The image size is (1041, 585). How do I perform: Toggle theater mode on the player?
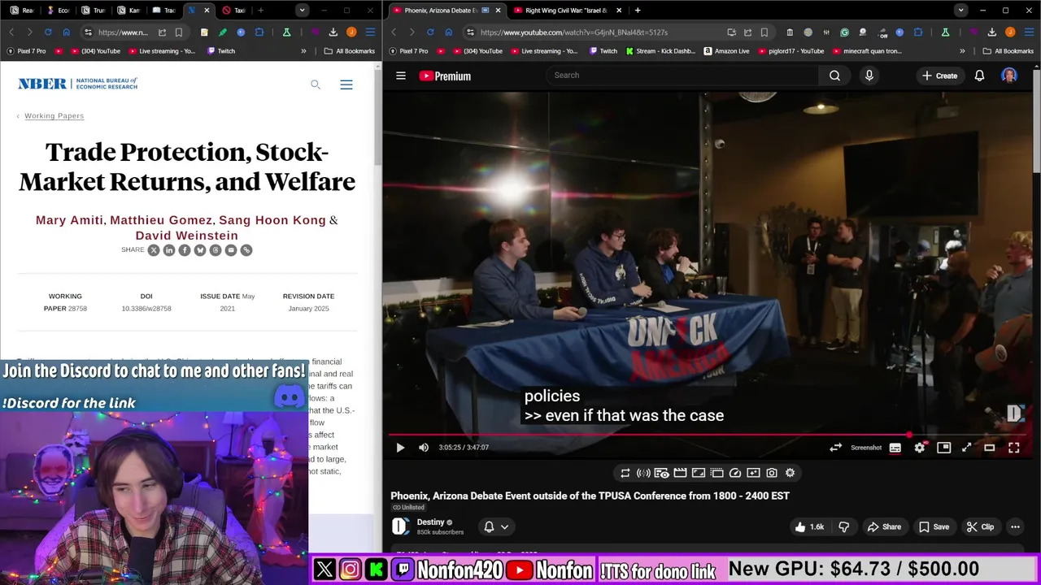click(x=990, y=448)
